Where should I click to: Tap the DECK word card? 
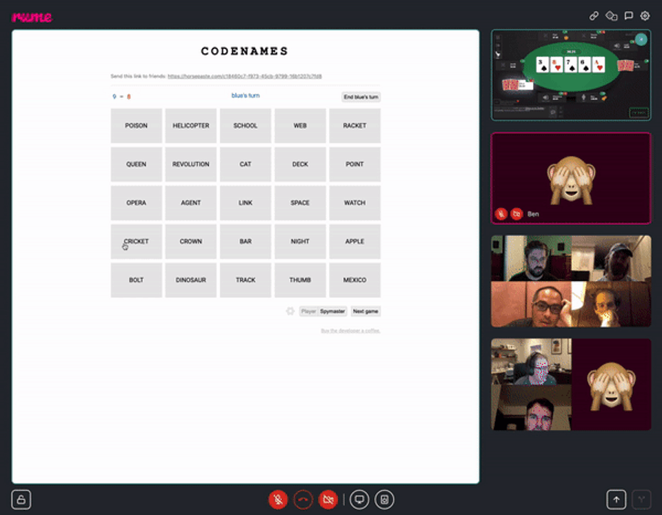pyautogui.click(x=300, y=164)
